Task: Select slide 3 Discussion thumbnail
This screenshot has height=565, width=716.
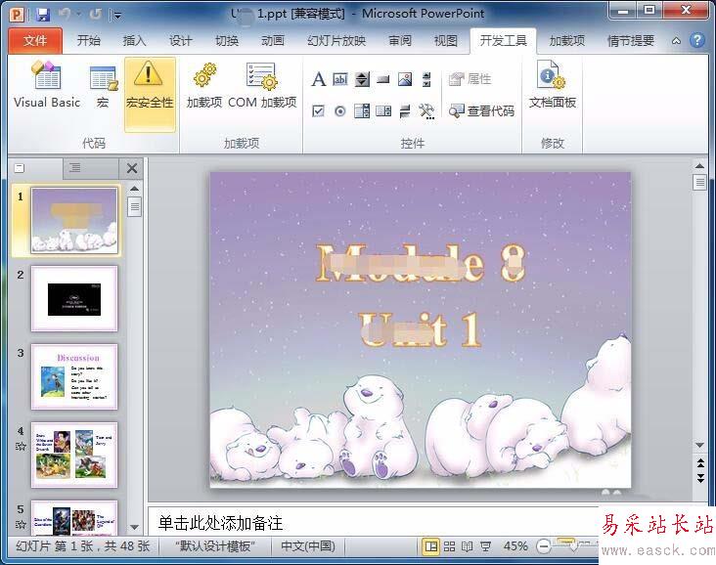Action: click(x=74, y=376)
